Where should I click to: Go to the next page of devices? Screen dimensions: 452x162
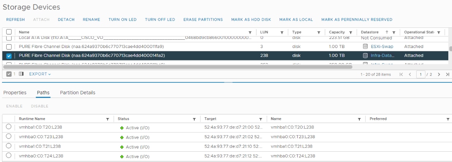point(439,74)
